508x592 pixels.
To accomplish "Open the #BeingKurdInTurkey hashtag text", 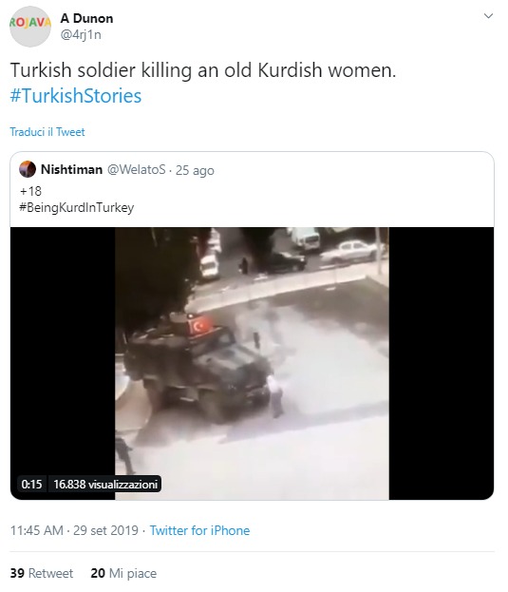I will coord(77,207).
